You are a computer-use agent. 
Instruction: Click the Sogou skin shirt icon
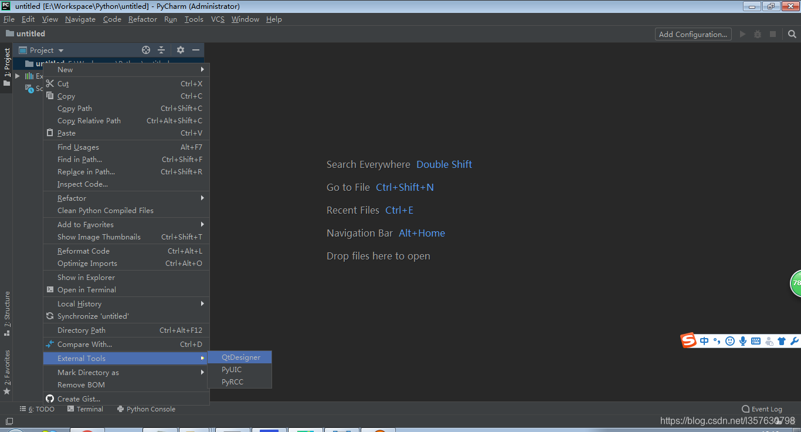point(782,341)
